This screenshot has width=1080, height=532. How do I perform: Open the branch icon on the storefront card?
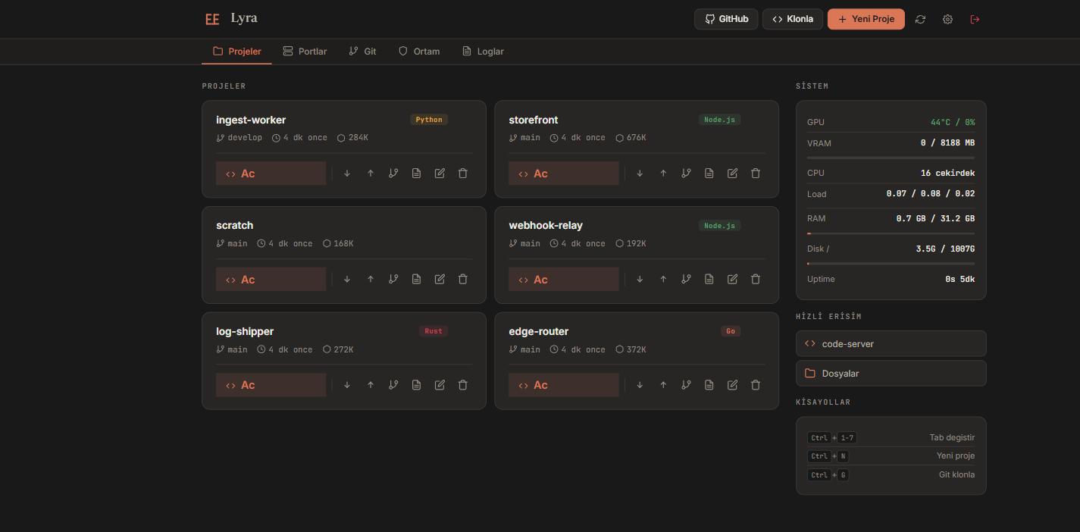click(686, 174)
